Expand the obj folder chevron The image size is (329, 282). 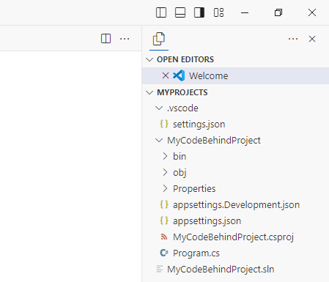click(x=165, y=172)
